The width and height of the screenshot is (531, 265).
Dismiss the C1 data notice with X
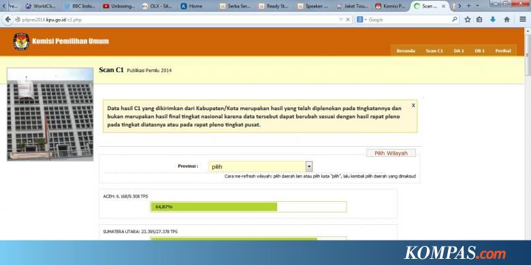point(413,105)
